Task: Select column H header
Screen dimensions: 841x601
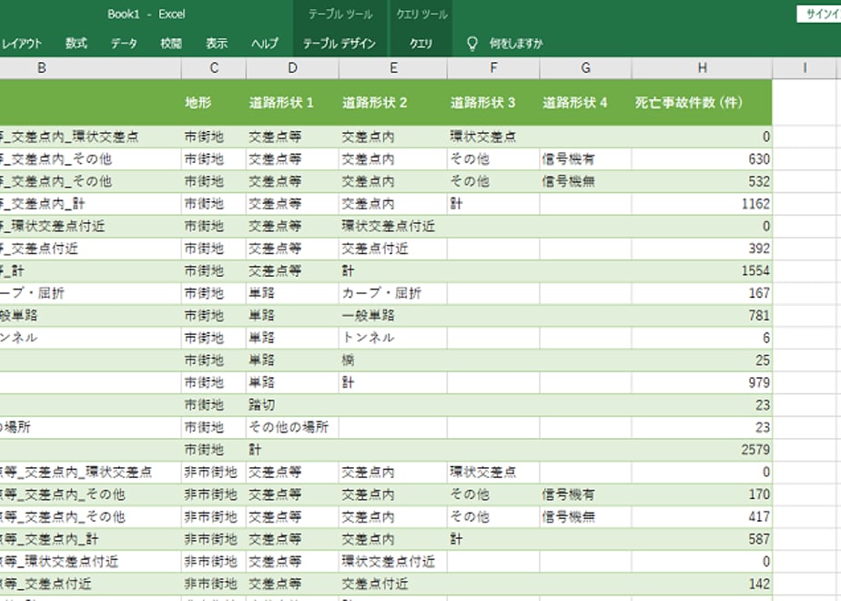Action: [x=702, y=68]
